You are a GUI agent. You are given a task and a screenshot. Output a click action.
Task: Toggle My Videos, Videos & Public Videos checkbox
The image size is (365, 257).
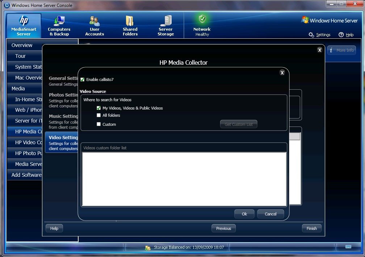pos(99,108)
